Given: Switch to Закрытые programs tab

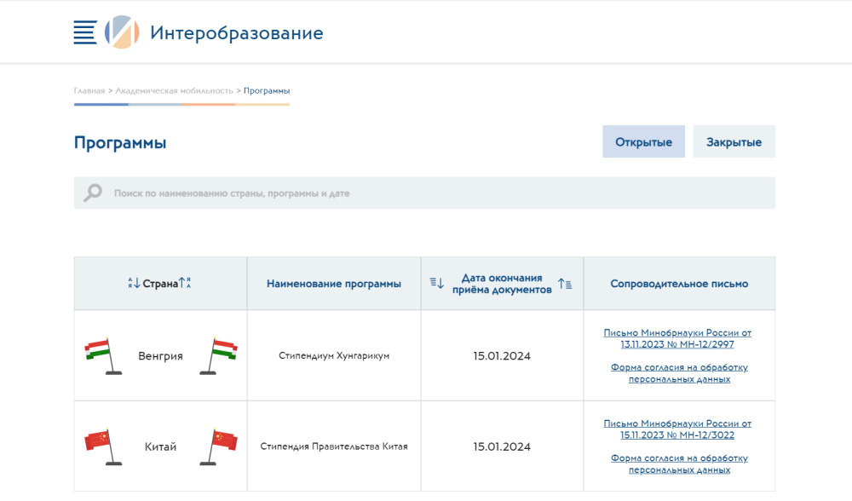Looking at the screenshot, I should [x=734, y=142].
